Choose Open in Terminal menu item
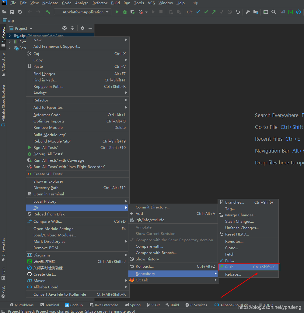Screen dimensions: 304x313 click(x=78, y=194)
